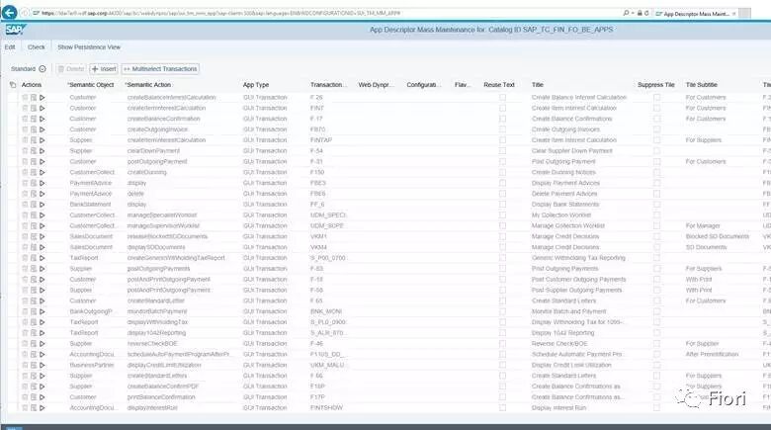Tick Suppress Tile for Create Balance Interest Calculation
This screenshot has width=771, height=430.
(657, 98)
